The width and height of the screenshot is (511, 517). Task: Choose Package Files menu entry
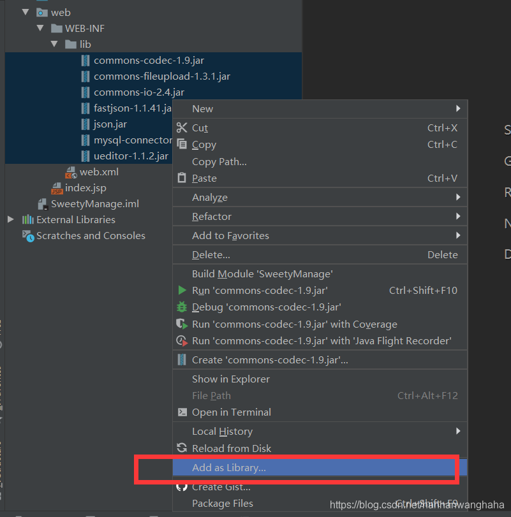320,504
